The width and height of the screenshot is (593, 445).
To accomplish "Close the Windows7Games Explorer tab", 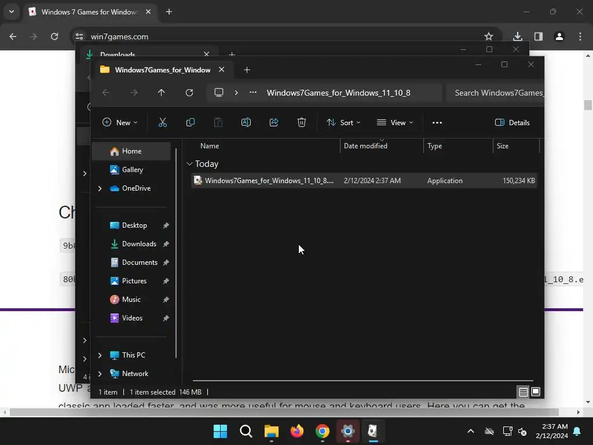I will [x=222, y=70].
